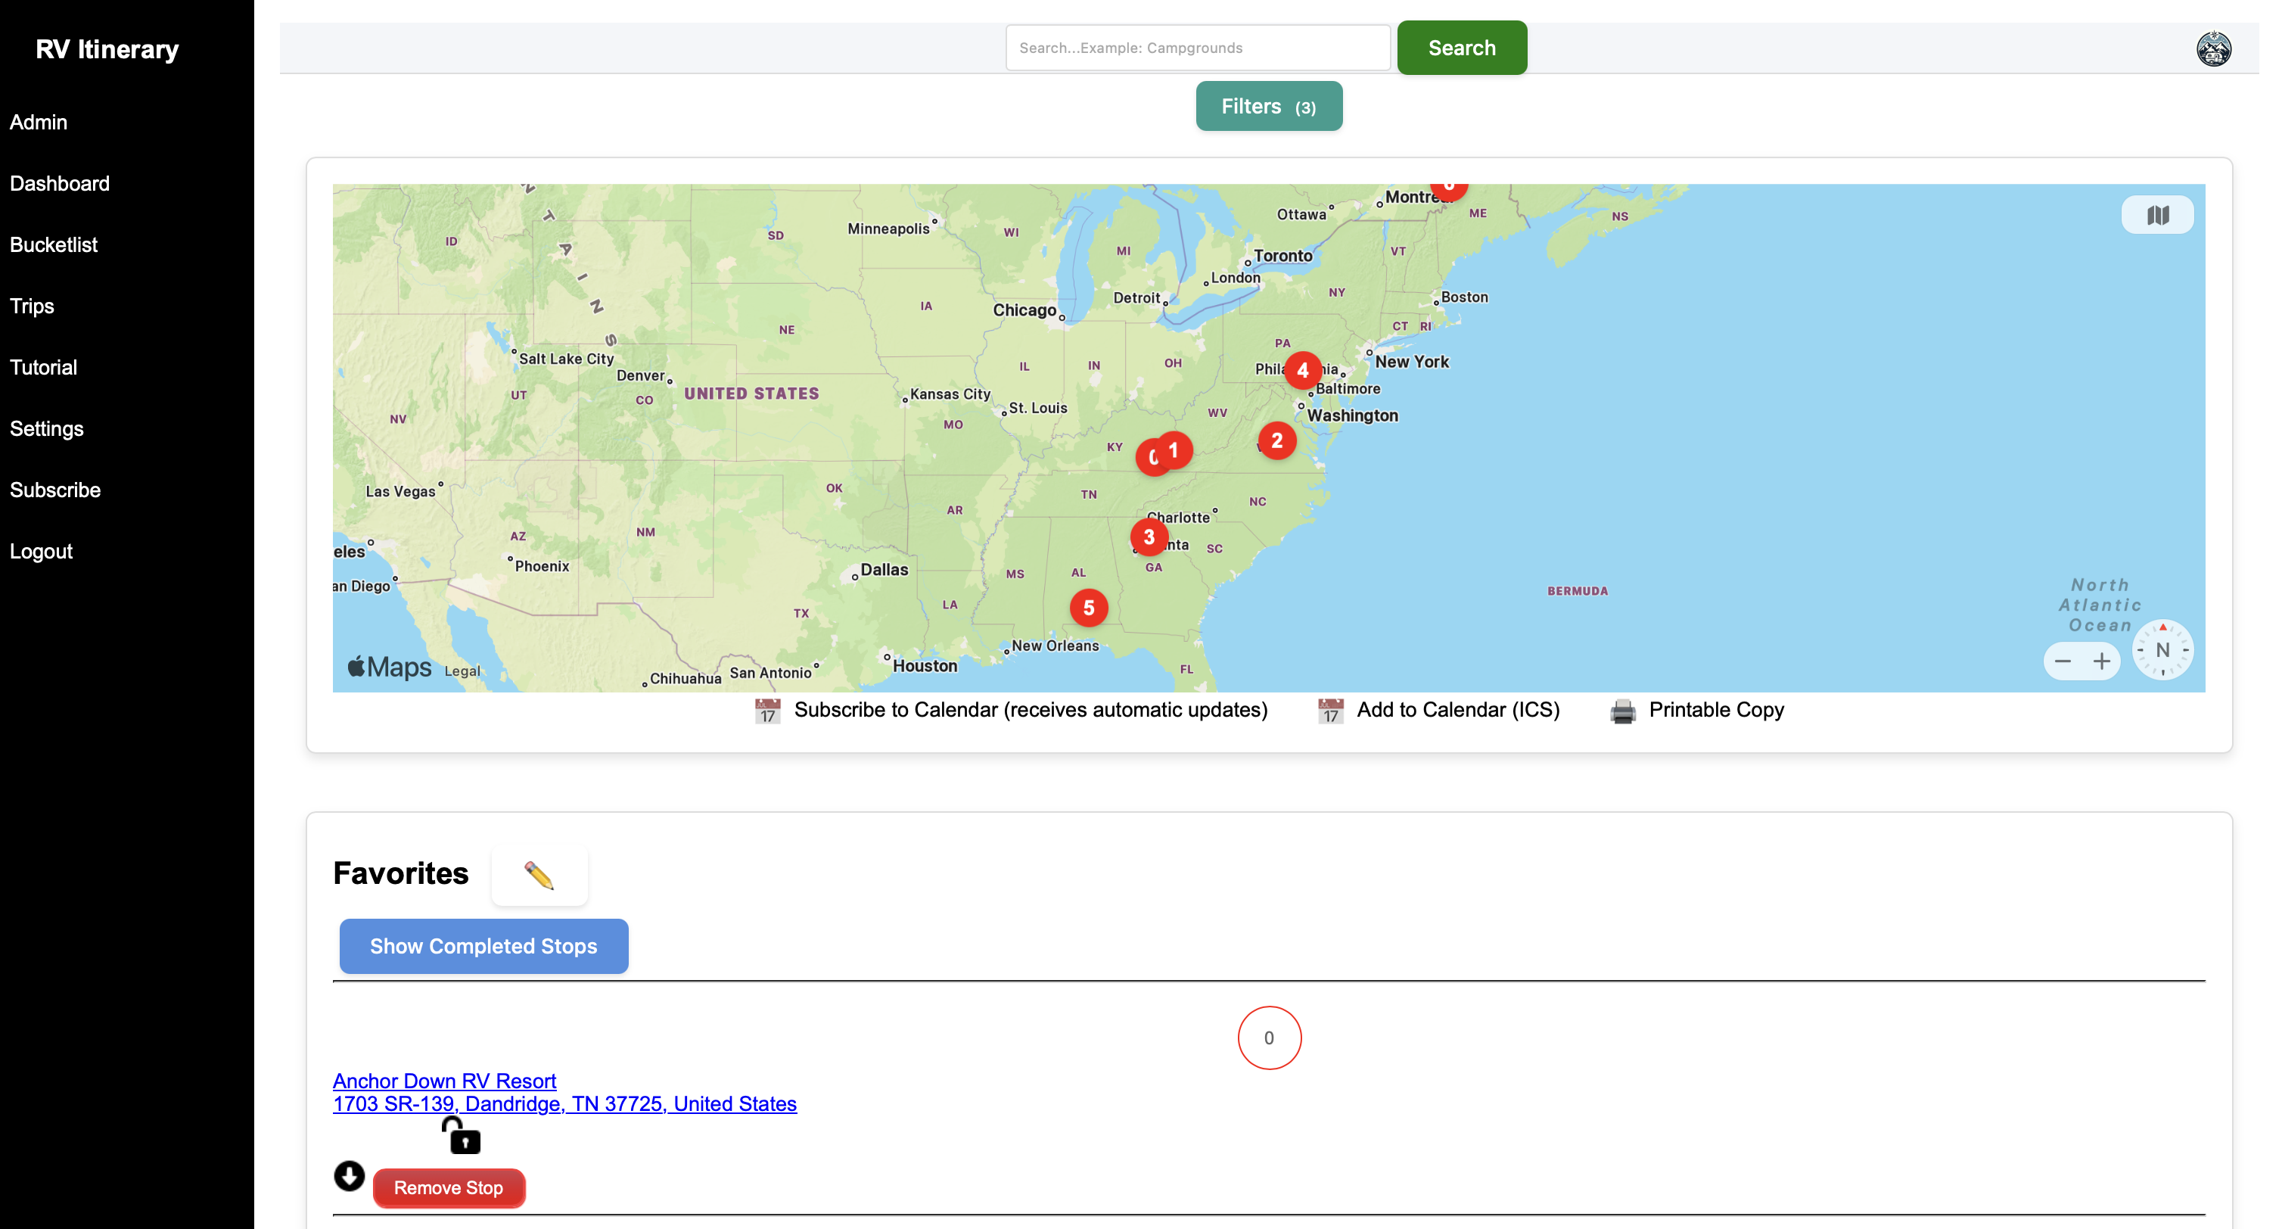Open Subscribe in the sidebar

55,489
